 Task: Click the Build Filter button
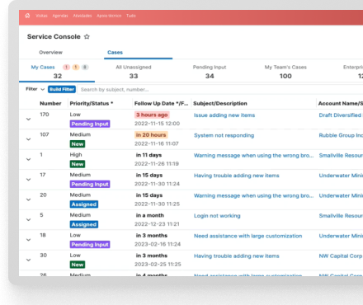[x=62, y=89]
